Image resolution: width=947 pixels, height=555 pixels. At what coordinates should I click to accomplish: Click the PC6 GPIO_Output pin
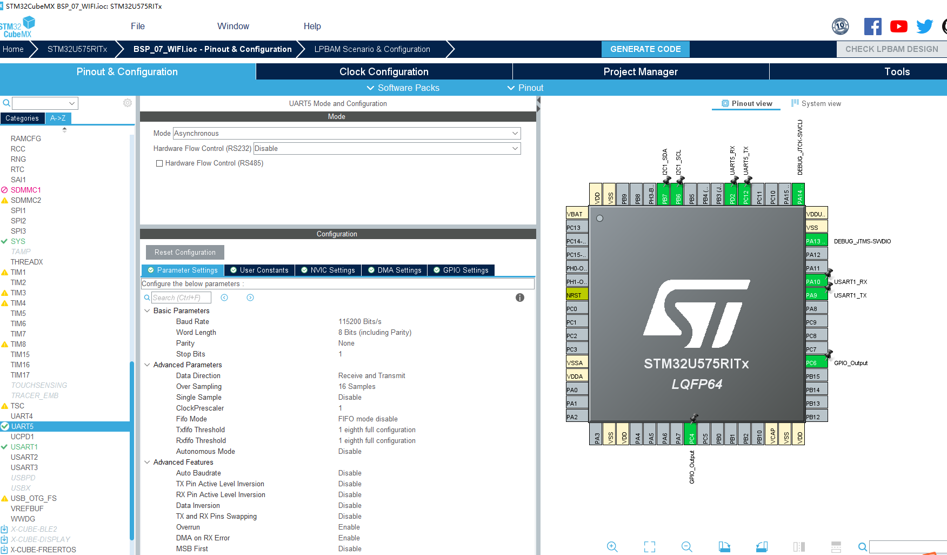pyautogui.click(x=817, y=363)
